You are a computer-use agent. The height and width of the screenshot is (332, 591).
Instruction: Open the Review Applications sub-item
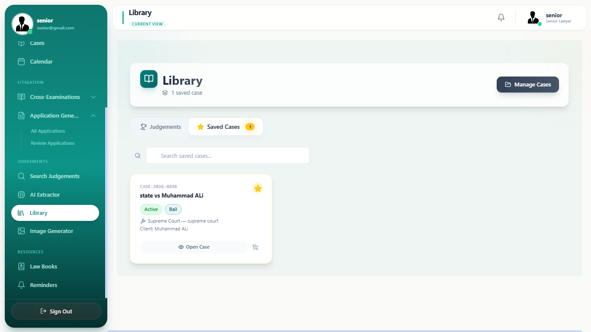(53, 143)
